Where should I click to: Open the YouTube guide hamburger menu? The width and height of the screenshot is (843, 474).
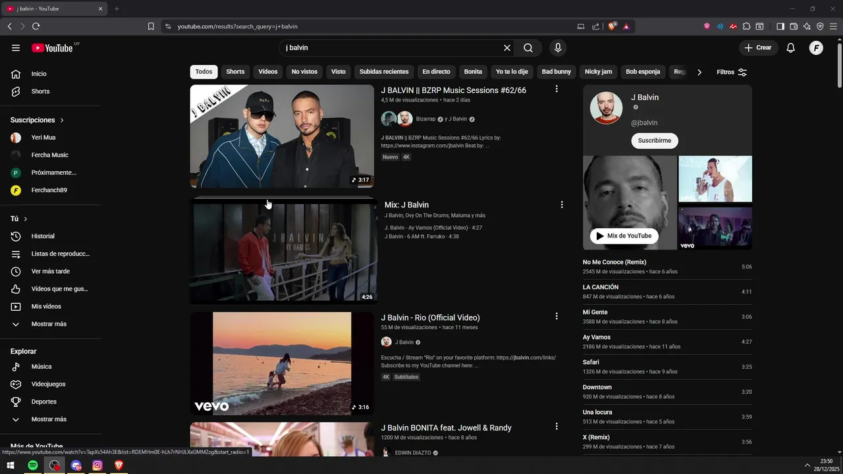[x=16, y=48]
